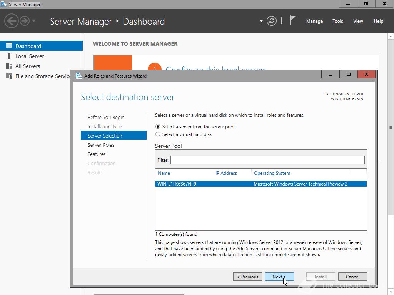
Task: Click the Server Manager title bar app icon
Action: coord(4,4)
